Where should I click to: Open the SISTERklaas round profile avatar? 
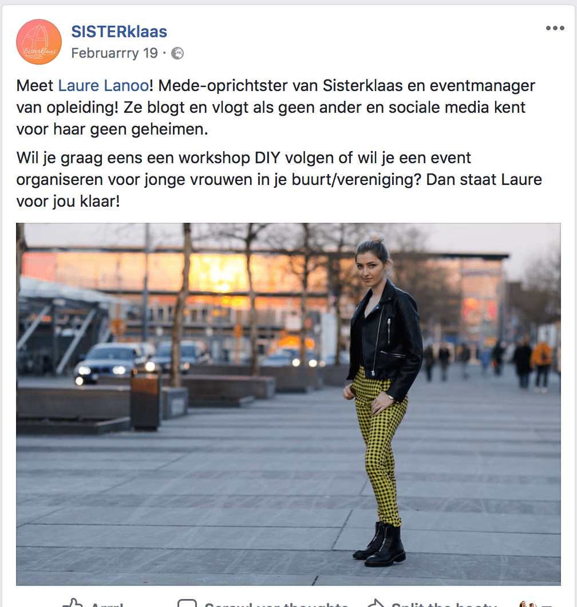click(x=39, y=42)
